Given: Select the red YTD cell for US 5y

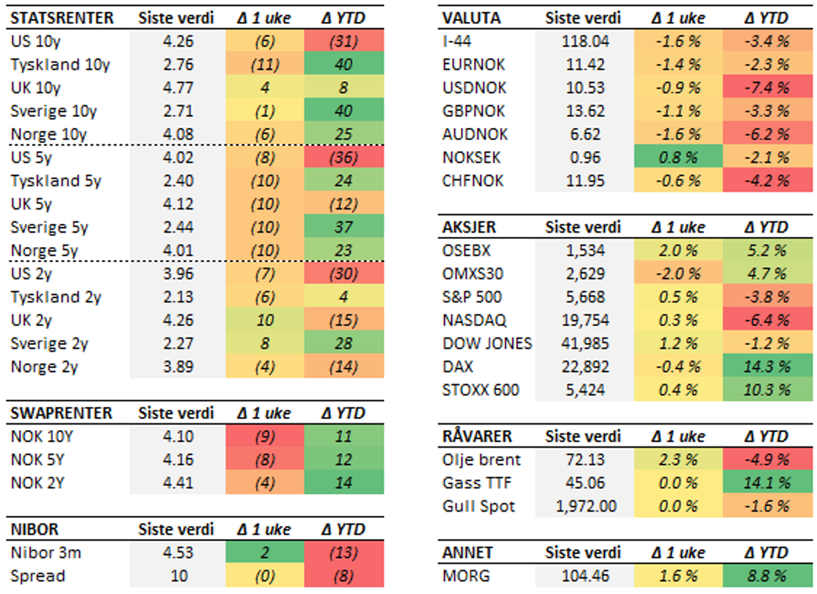Looking at the screenshot, I should click(x=342, y=158).
